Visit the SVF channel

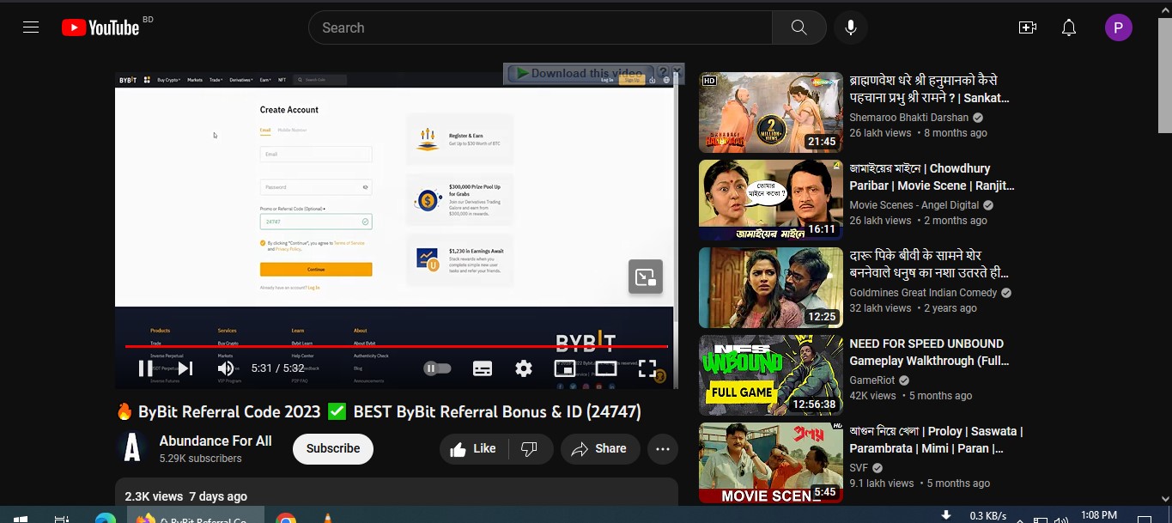859,468
